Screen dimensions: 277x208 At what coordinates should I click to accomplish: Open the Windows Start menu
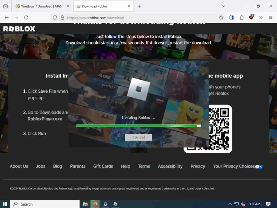5,204
